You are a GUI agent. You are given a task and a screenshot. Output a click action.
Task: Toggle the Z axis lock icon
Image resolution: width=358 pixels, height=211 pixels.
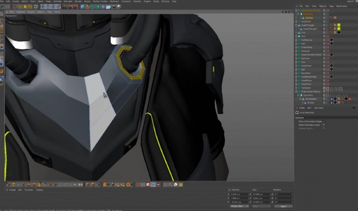coord(52,6)
